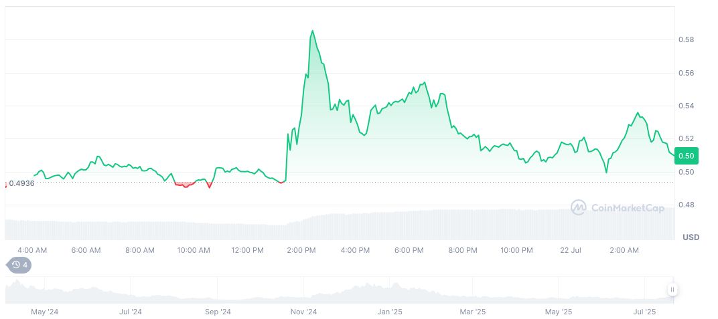Viewport: 718px width, 319px height.
Task: Jump to Jan '25 on the overview timeline
Action: [x=389, y=312]
